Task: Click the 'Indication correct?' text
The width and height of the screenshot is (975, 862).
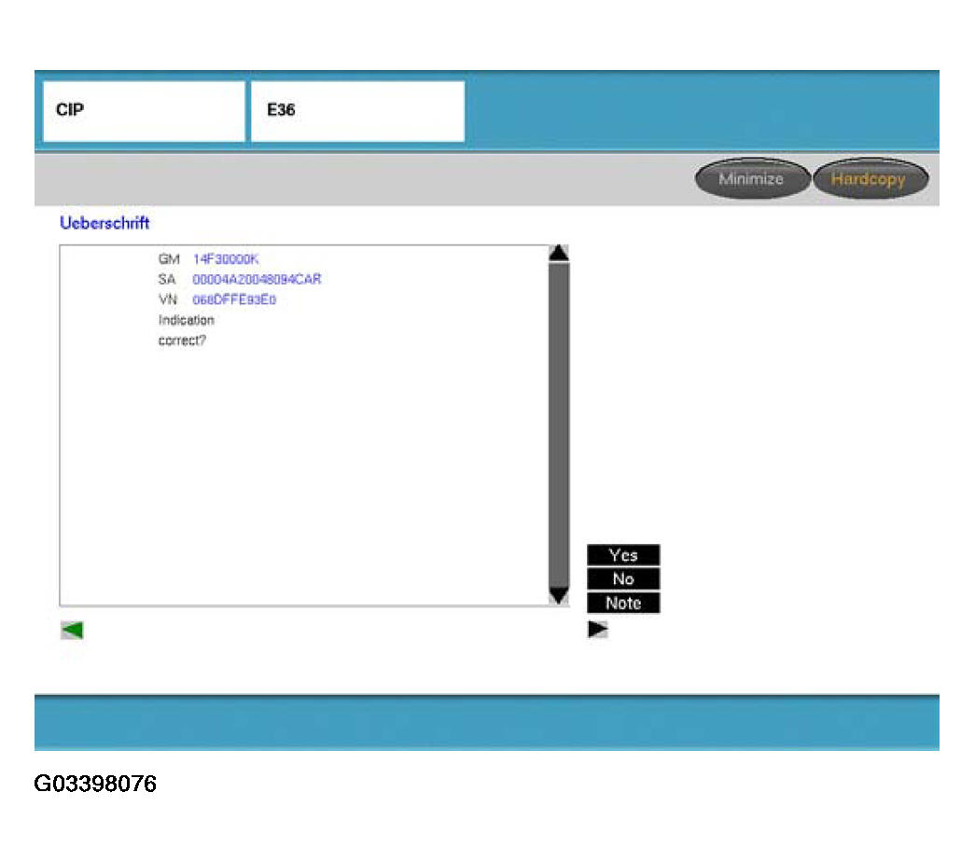Action: click(x=186, y=330)
